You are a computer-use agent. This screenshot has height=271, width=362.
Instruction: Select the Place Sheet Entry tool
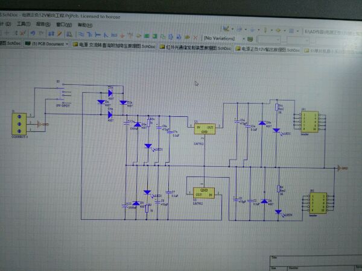tap(154, 36)
